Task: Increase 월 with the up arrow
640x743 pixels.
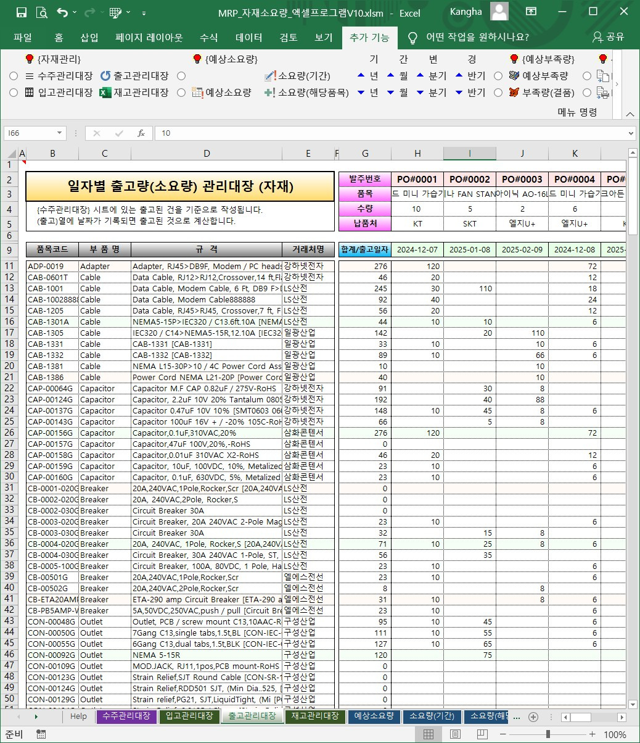Action: tap(391, 76)
